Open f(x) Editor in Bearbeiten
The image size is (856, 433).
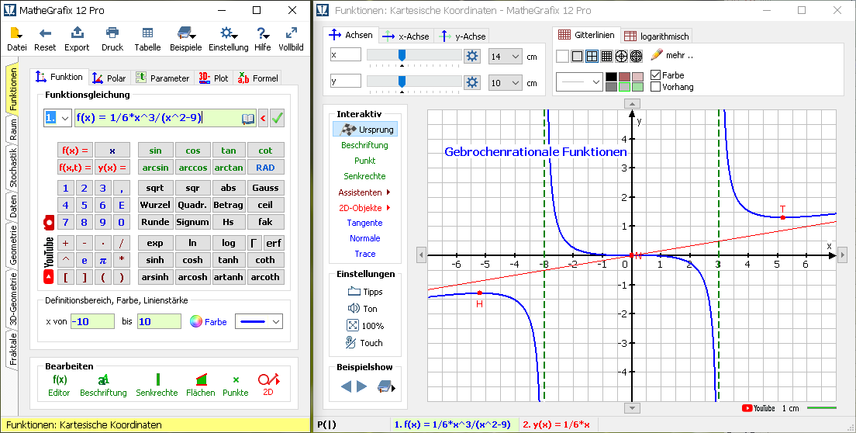[59, 386]
